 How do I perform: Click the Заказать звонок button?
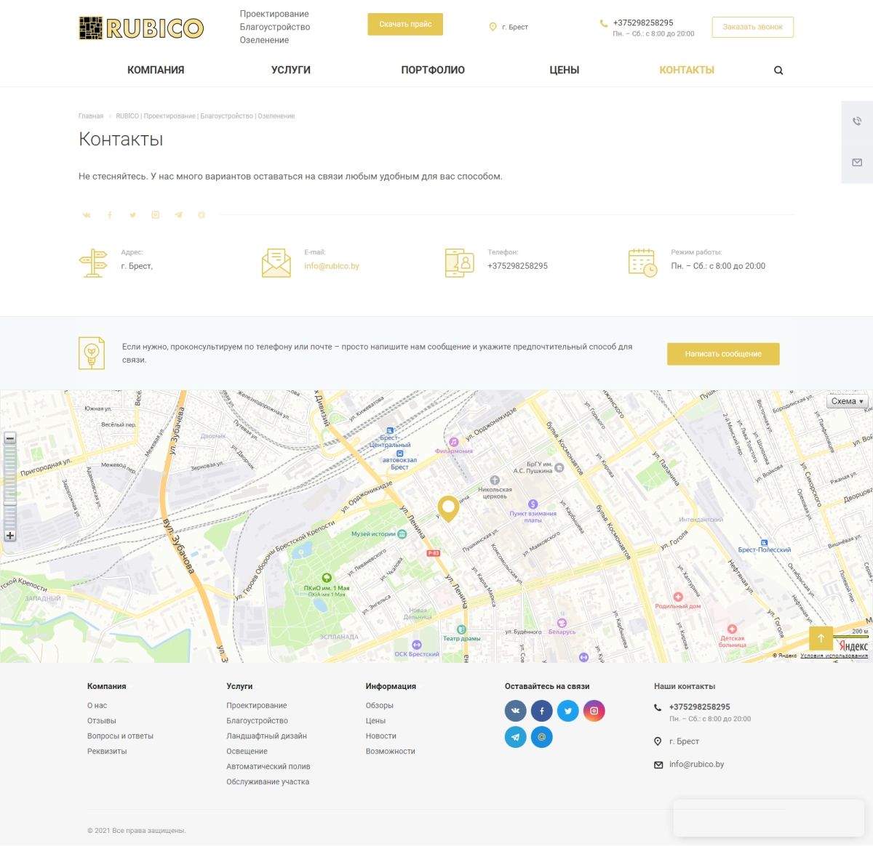click(753, 27)
